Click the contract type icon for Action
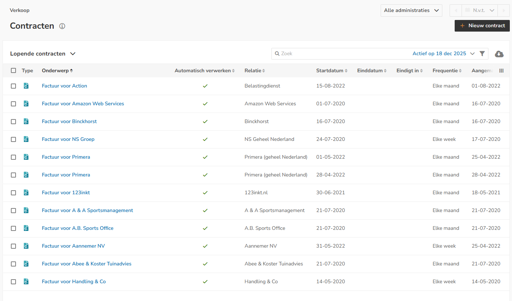The image size is (512, 301). tap(26, 86)
